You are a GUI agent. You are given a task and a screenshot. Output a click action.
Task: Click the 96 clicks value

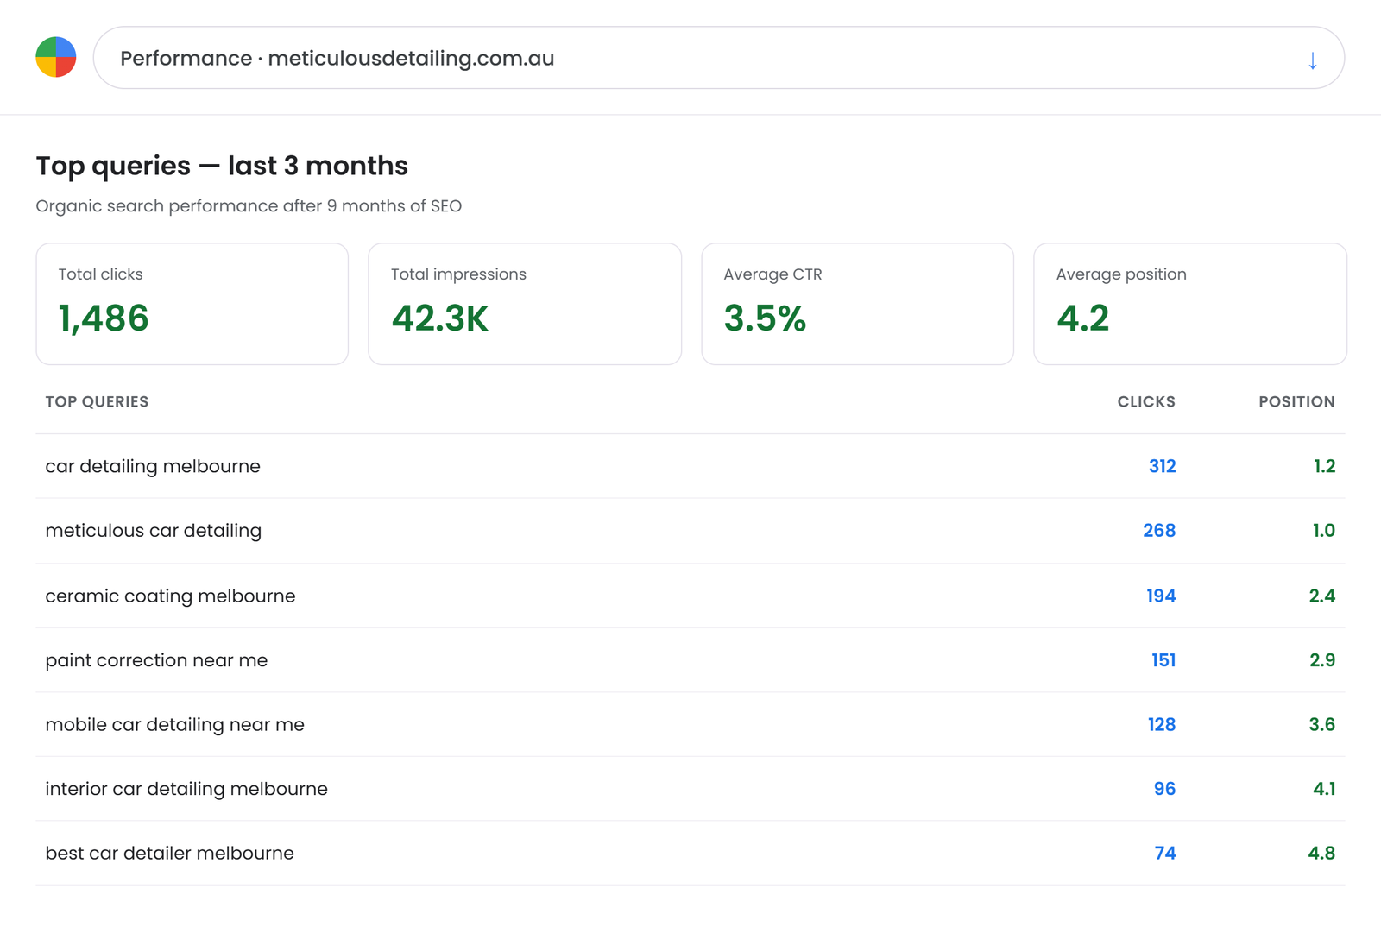point(1164,789)
